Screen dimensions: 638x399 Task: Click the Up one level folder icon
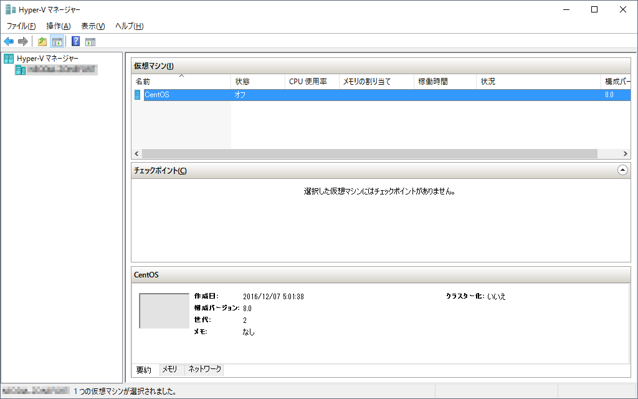pyautogui.click(x=42, y=41)
